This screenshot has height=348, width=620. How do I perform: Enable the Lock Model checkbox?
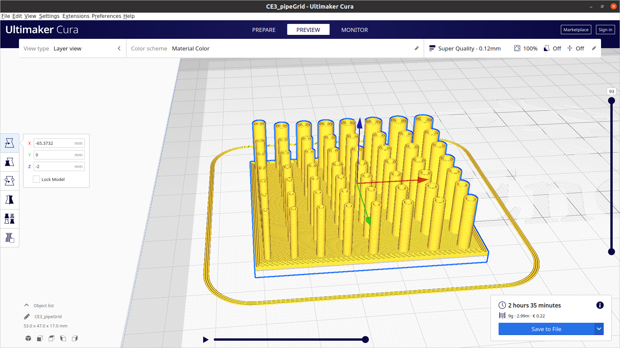point(37,179)
